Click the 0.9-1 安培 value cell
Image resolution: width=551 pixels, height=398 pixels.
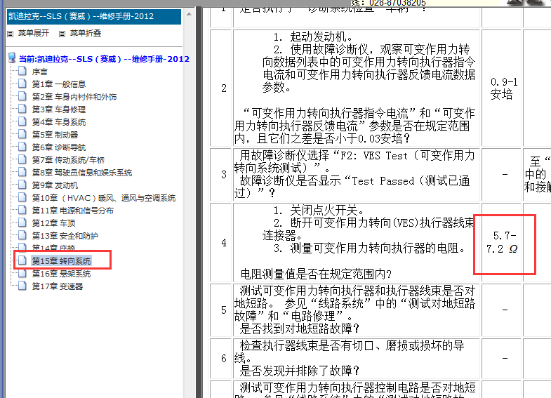click(502, 88)
